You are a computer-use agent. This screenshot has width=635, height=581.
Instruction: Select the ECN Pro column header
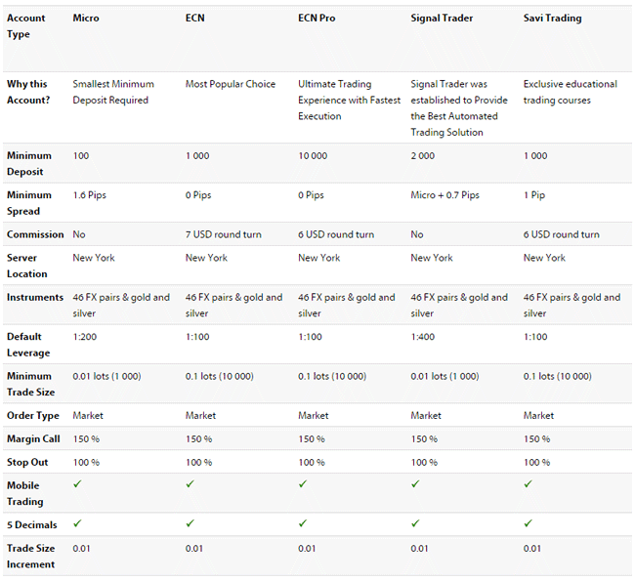317,19
